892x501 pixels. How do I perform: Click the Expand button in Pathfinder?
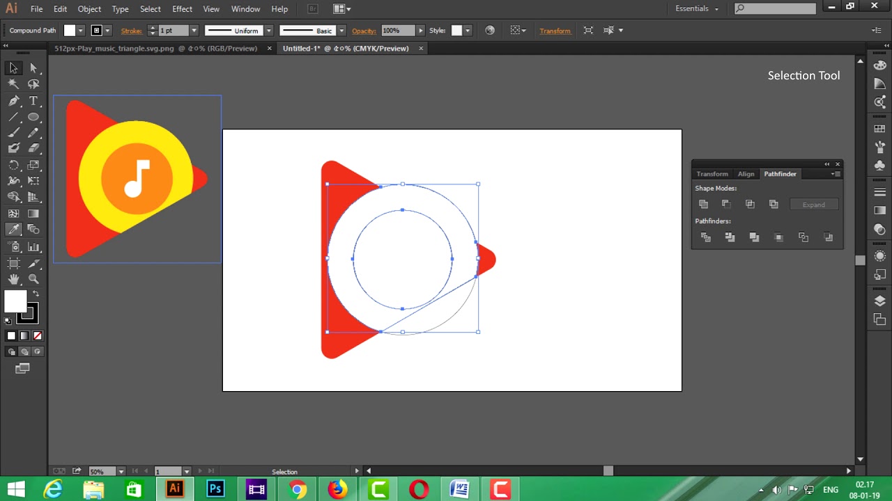tap(813, 205)
